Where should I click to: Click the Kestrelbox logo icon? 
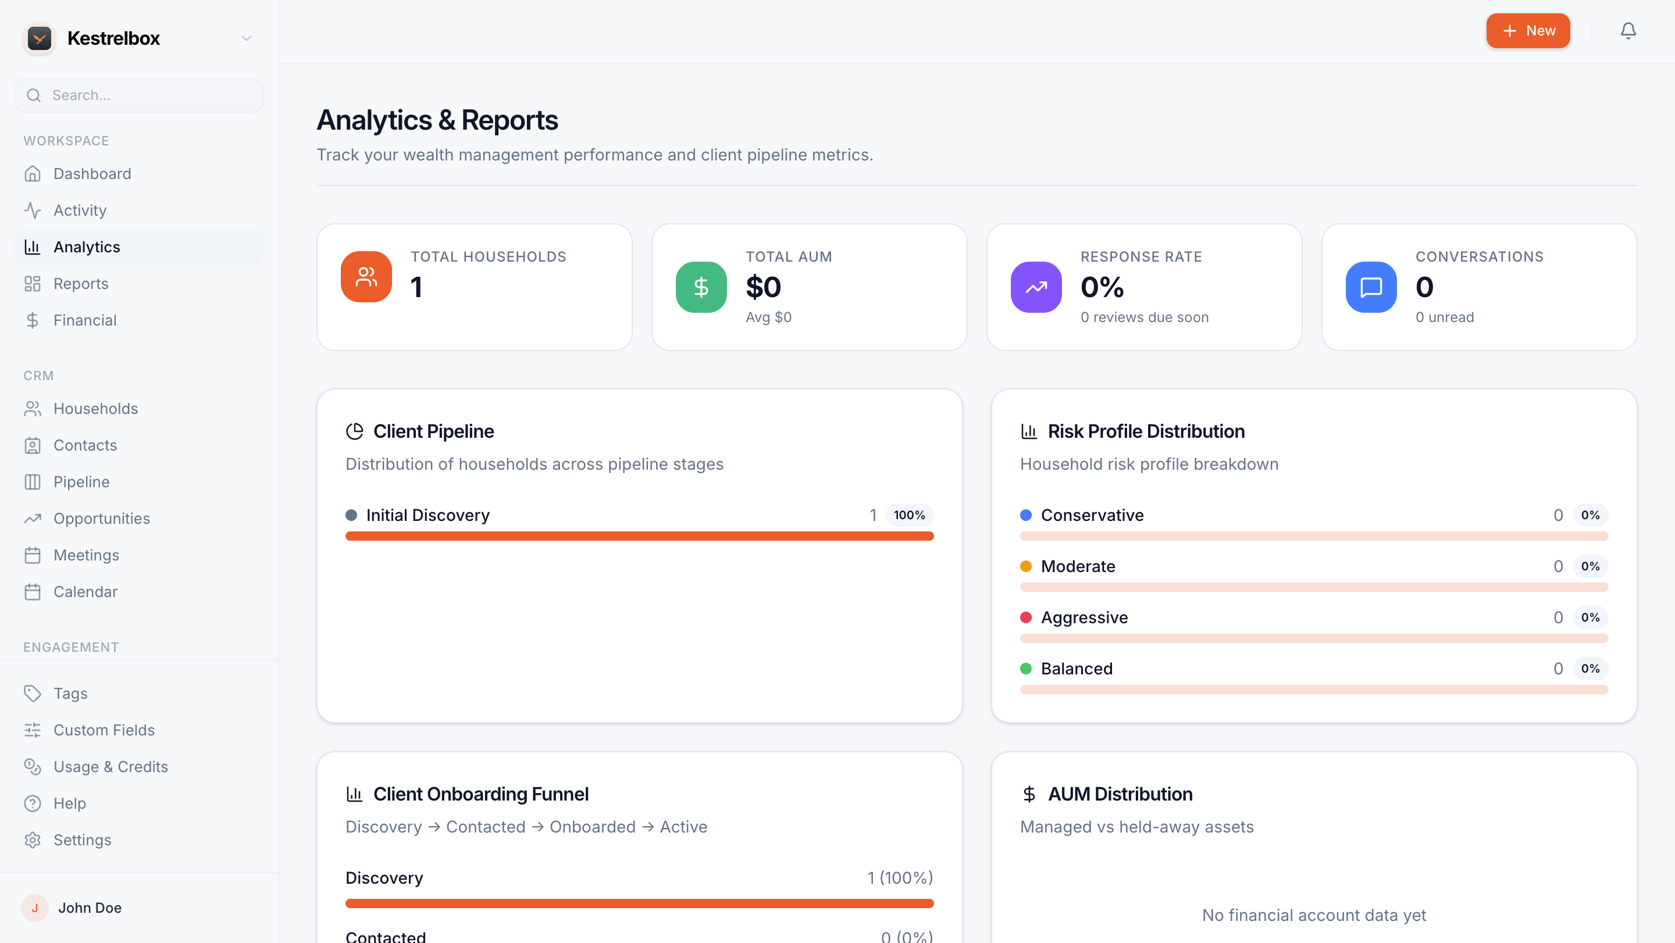tap(39, 38)
